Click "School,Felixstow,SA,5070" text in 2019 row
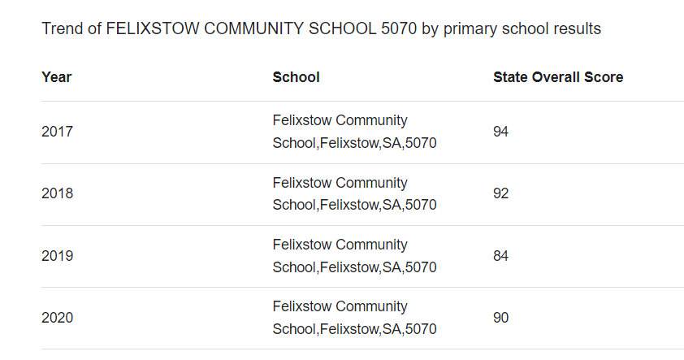Viewport: 684px width, 360px height. (354, 267)
